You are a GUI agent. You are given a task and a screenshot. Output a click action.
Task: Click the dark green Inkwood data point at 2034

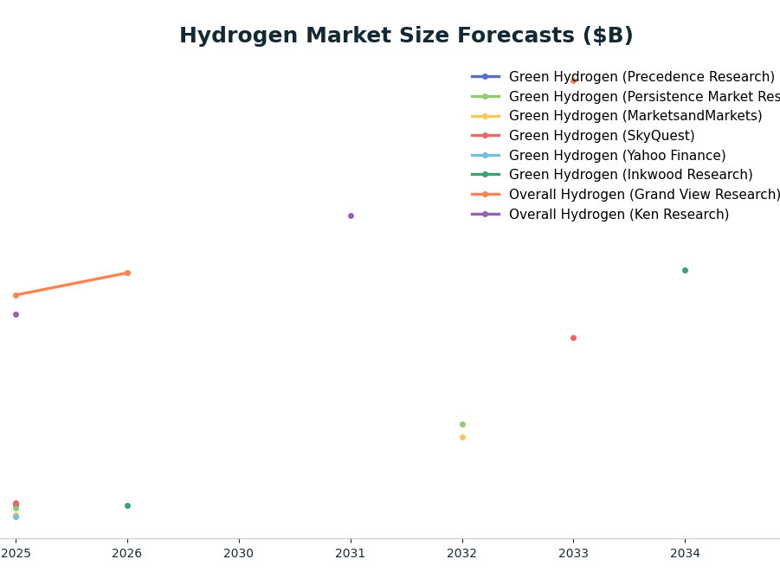click(x=685, y=271)
